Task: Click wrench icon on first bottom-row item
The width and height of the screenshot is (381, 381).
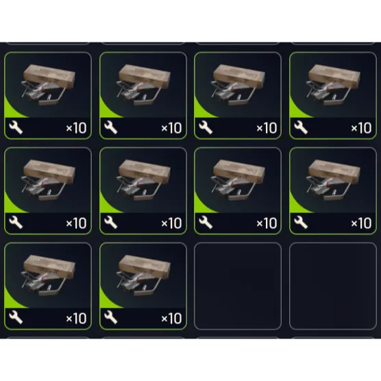Action: point(16,318)
